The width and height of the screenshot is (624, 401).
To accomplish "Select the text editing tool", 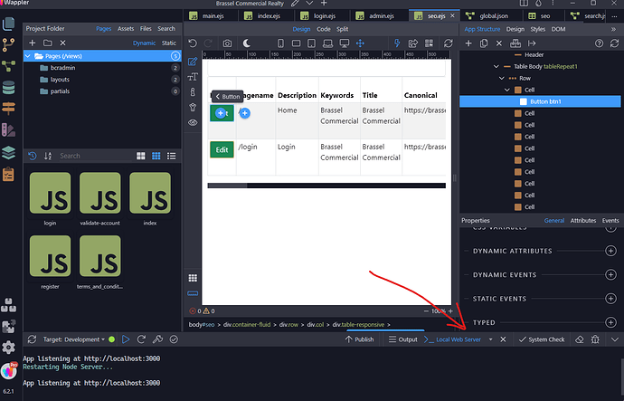I will pyautogui.click(x=193, y=76).
